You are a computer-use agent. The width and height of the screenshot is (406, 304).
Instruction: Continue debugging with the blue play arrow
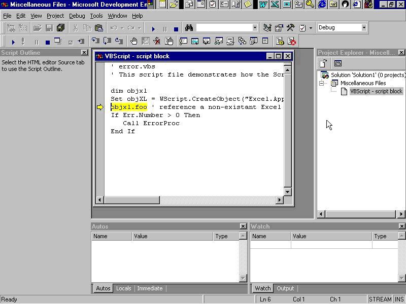[154, 28]
